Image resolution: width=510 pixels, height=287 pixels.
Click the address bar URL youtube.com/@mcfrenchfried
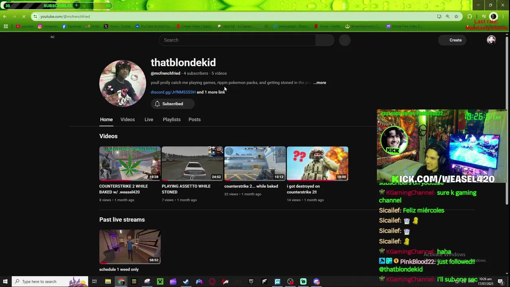click(x=65, y=16)
